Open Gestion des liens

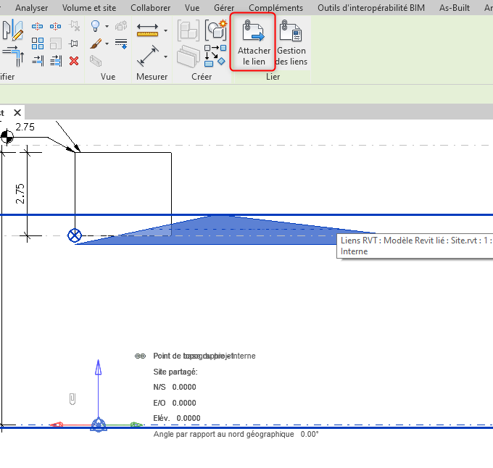[x=291, y=43]
